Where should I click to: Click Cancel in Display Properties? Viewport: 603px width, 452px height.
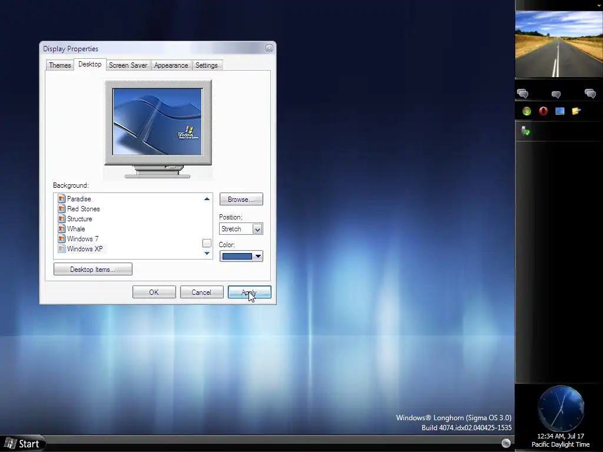[201, 292]
